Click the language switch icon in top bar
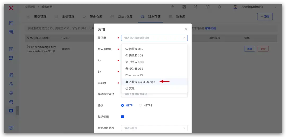 [x=184, y=7]
